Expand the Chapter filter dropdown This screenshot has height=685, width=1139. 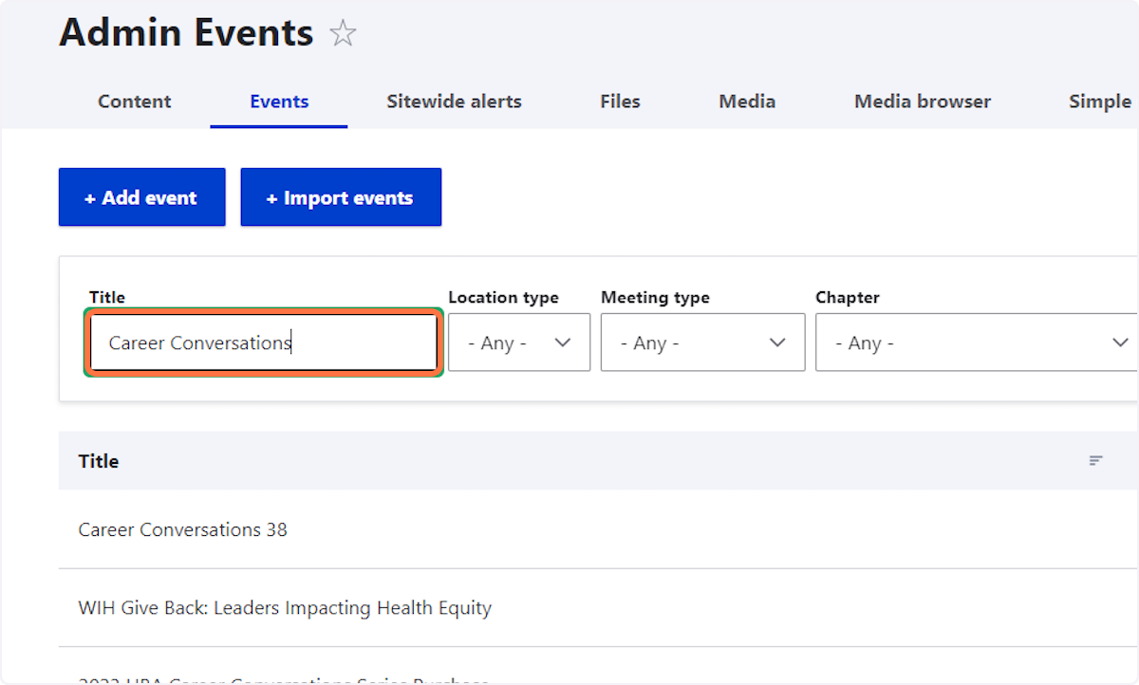pyautogui.click(x=976, y=342)
